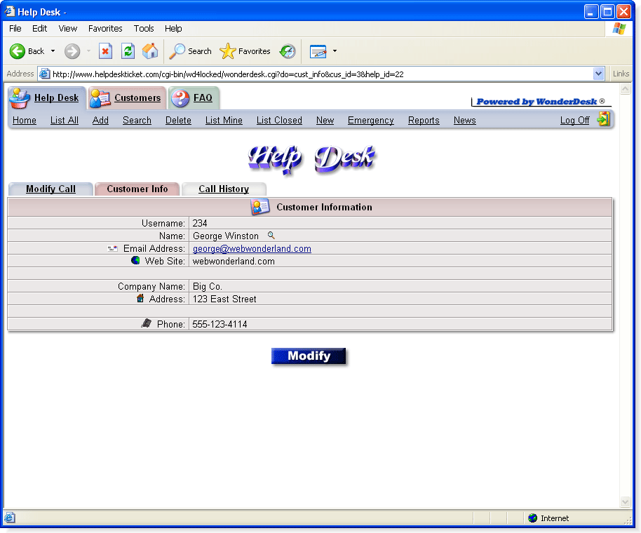Open the Favorites menu in menu bar
The height and width of the screenshot is (533, 641).
click(x=105, y=28)
